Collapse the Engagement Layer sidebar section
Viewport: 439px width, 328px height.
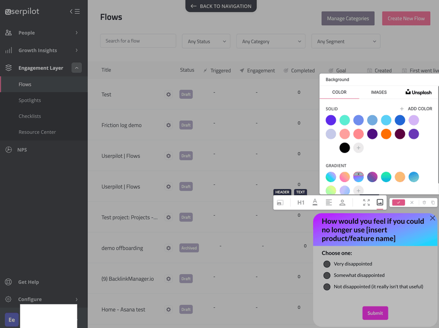pos(77,67)
